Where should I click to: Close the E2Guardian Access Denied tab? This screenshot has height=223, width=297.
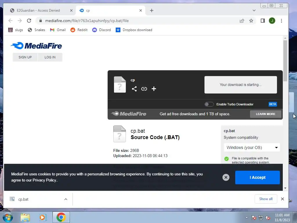click(x=71, y=10)
